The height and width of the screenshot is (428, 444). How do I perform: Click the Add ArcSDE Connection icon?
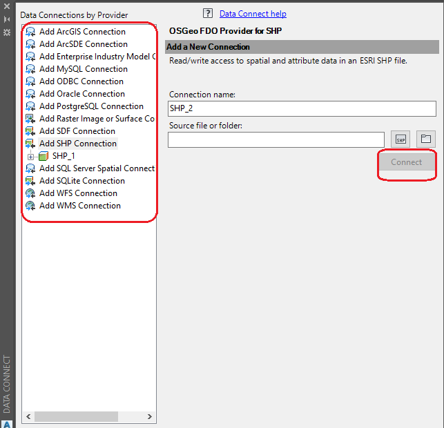coord(30,44)
